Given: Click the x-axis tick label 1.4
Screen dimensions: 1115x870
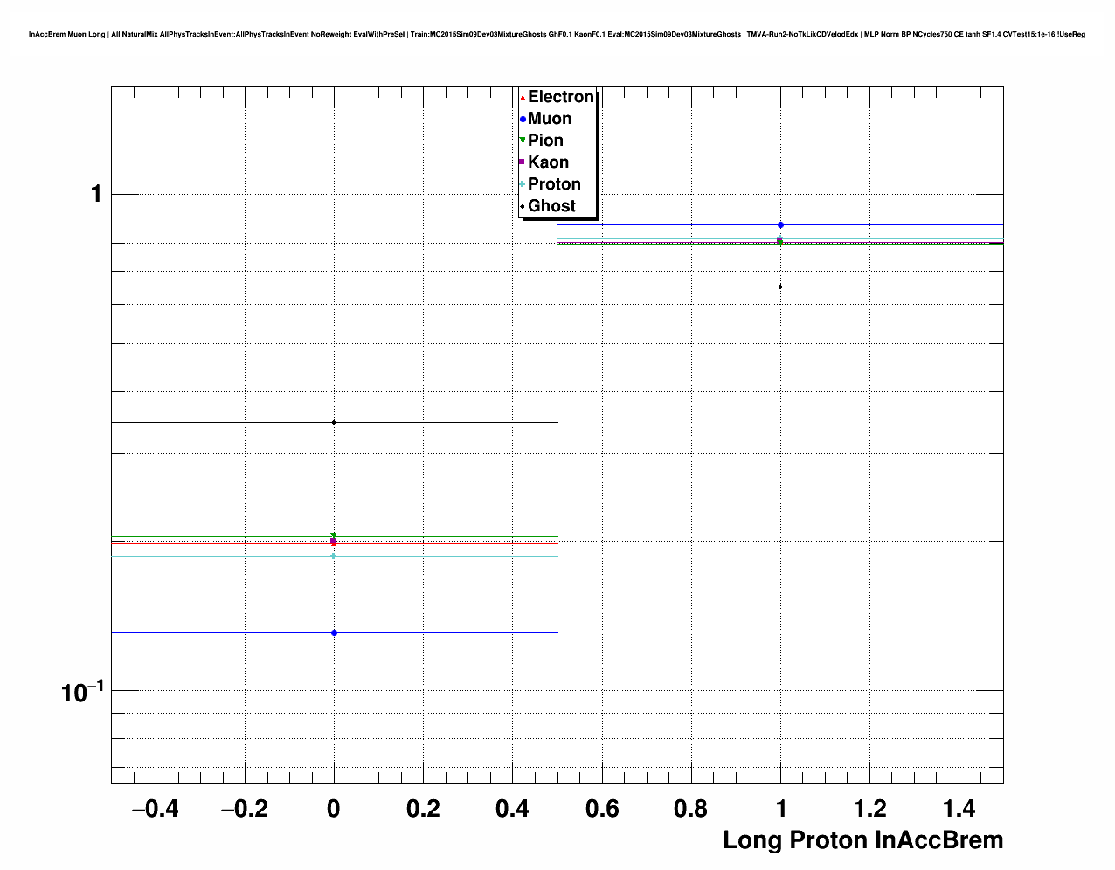Looking at the screenshot, I should point(959,810).
